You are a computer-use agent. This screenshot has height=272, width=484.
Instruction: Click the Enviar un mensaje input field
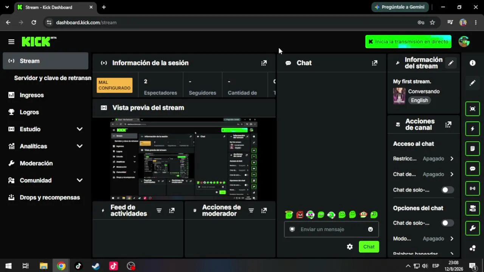point(331,229)
